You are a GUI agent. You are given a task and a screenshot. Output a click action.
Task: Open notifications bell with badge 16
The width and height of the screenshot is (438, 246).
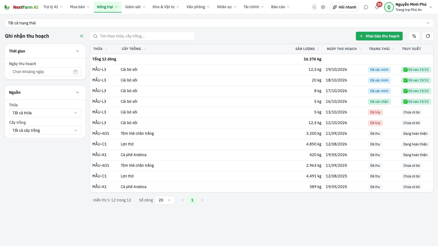click(377, 7)
